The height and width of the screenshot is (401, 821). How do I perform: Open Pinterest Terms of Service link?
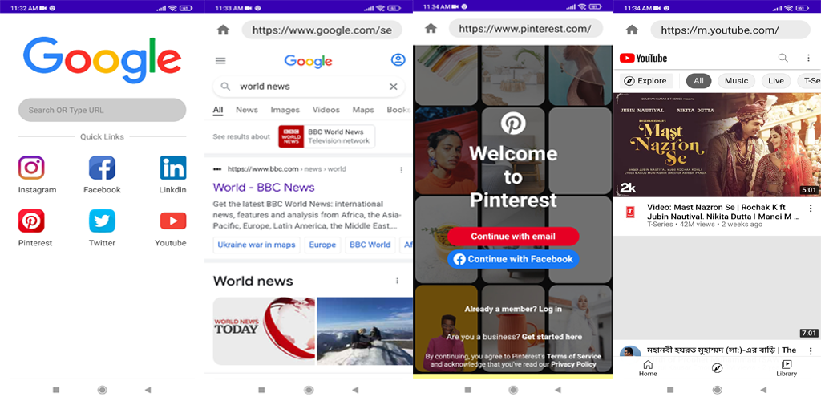573,357
